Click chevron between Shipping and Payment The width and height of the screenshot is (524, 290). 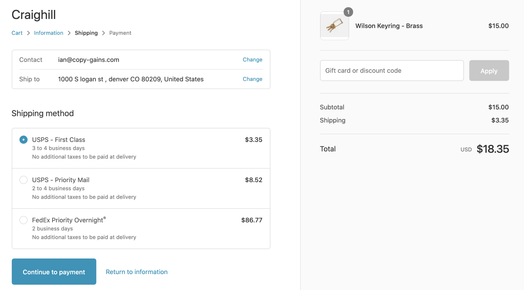(x=103, y=33)
